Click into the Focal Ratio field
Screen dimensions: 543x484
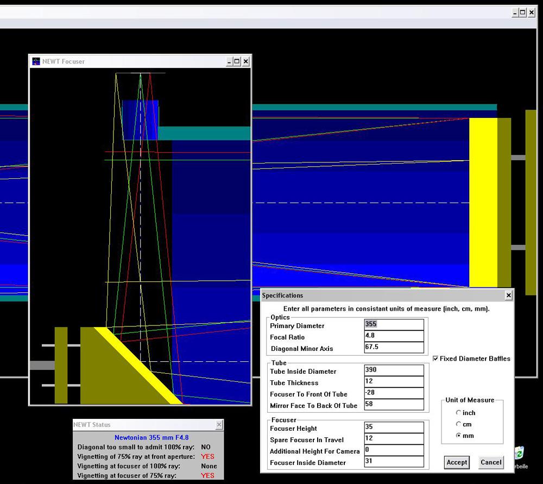click(x=393, y=336)
